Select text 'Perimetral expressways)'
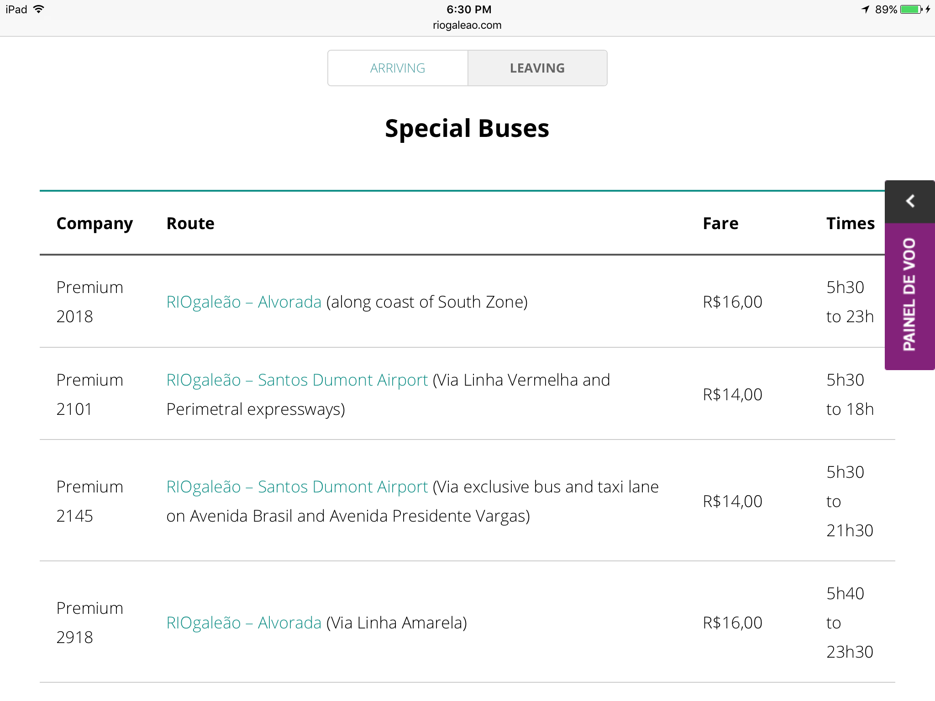Image resolution: width=935 pixels, height=701 pixels. click(x=256, y=409)
